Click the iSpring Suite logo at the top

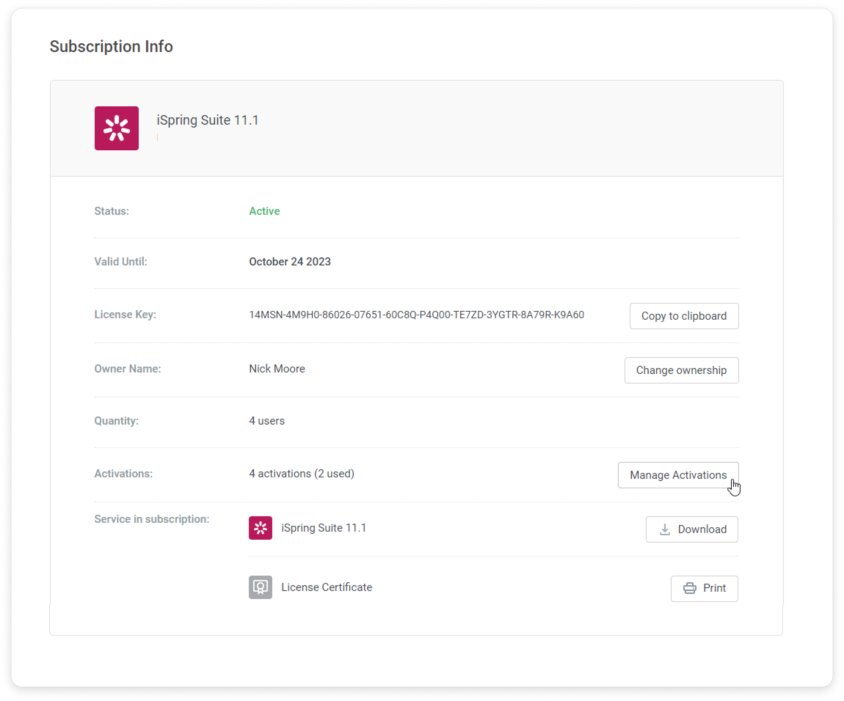[x=117, y=128]
